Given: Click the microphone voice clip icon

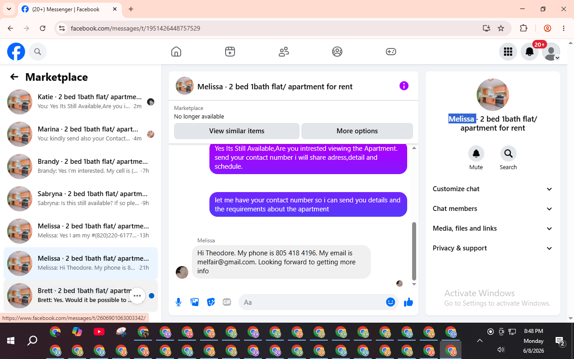Looking at the screenshot, I should tap(178, 302).
